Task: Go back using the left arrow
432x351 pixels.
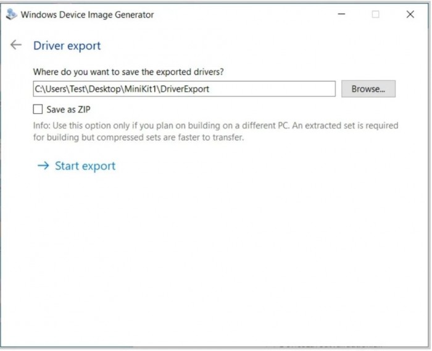Action: [x=16, y=45]
